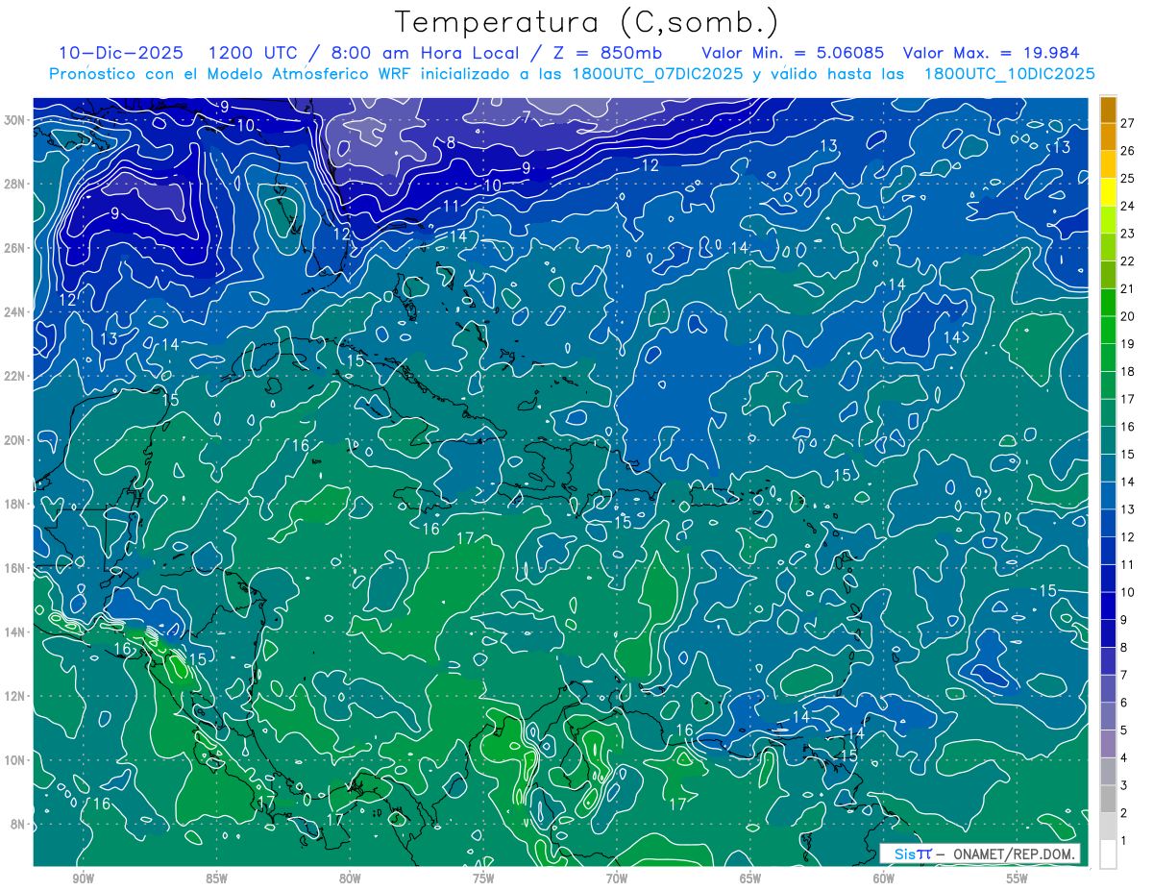Screen dimensions: 1153x891
Task: Click the 10N latitude axis label
Action: pos(15,759)
